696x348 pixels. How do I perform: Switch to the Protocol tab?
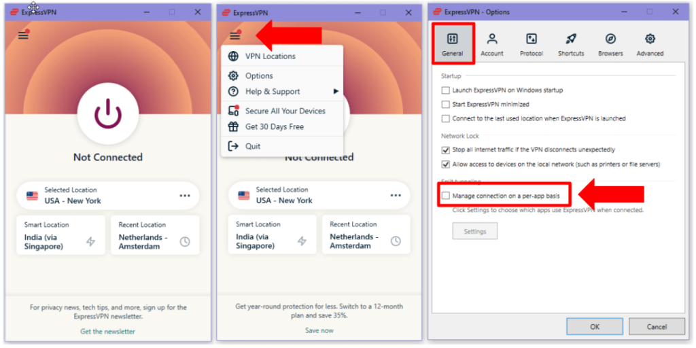click(532, 43)
